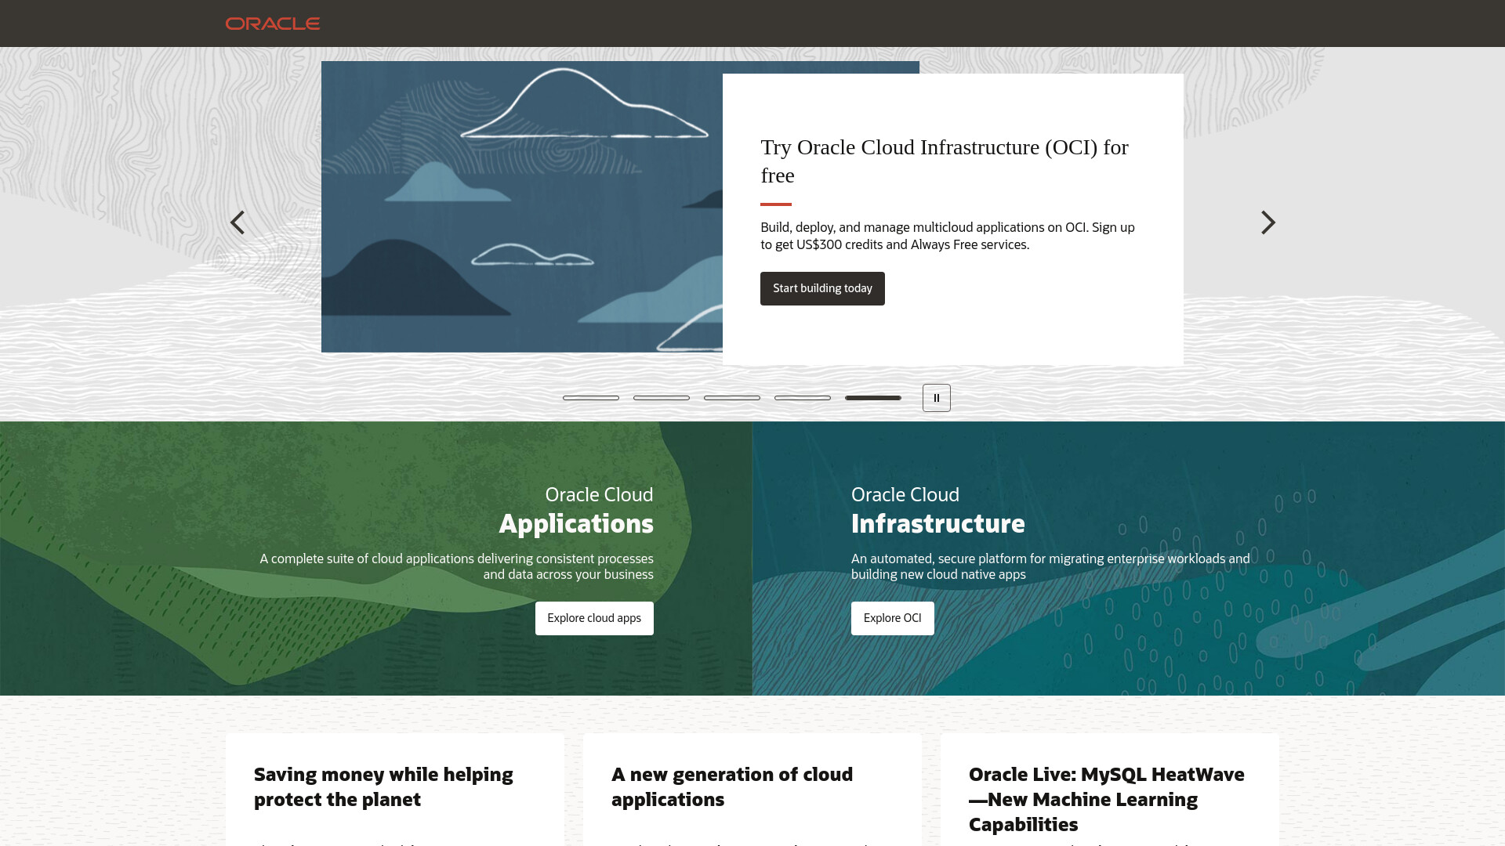Click Explore OCI button
1505x846 pixels.
click(892, 618)
